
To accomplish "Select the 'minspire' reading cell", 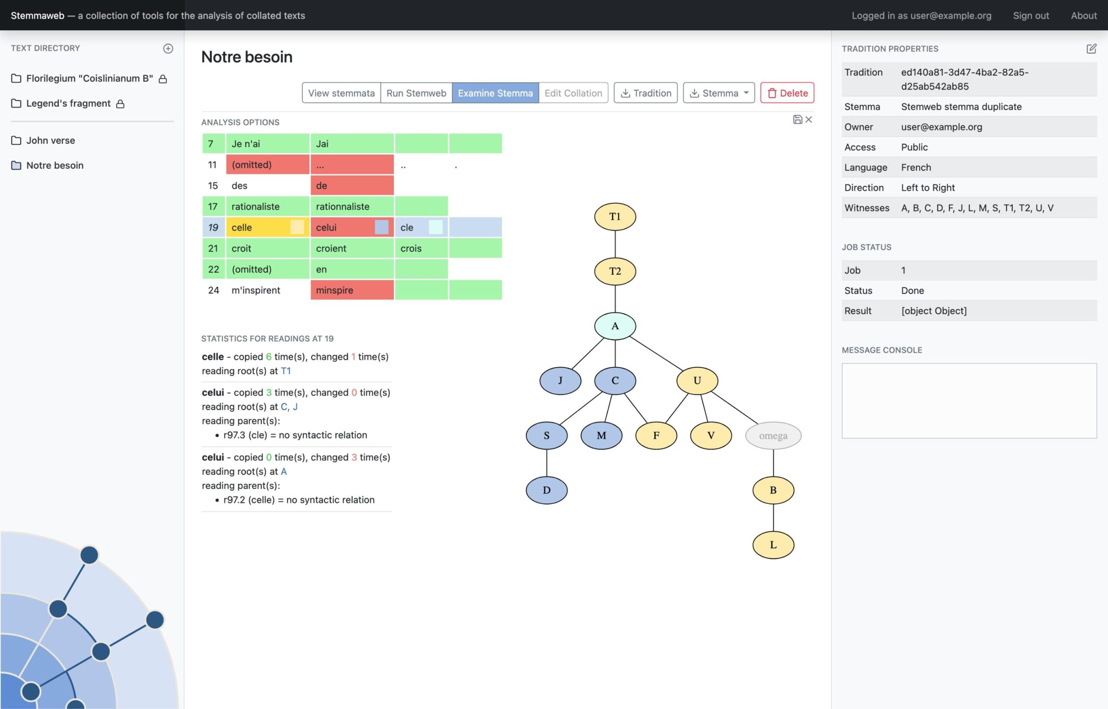I will tap(352, 290).
